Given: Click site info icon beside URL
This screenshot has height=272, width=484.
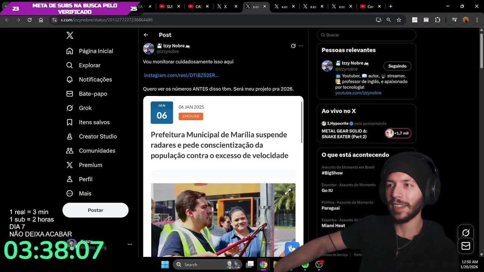Looking at the screenshot, I should [x=54, y=20].
